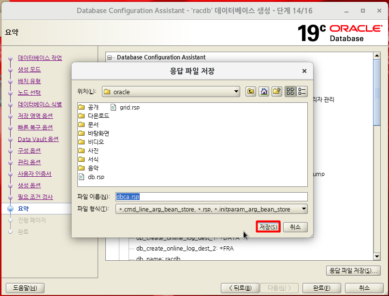The width and height of the screenshot is (389, 296).
Task: Click the 파일 이름 input field
Action: (212, 197)
